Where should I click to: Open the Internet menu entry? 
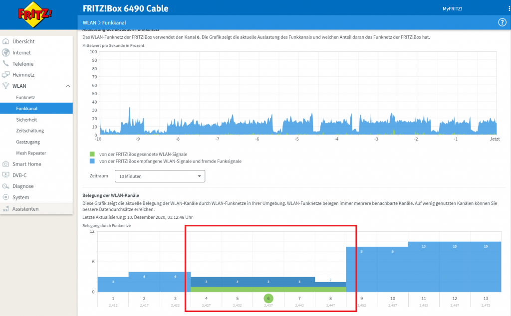pyautogui.click(x=21, y=52)
